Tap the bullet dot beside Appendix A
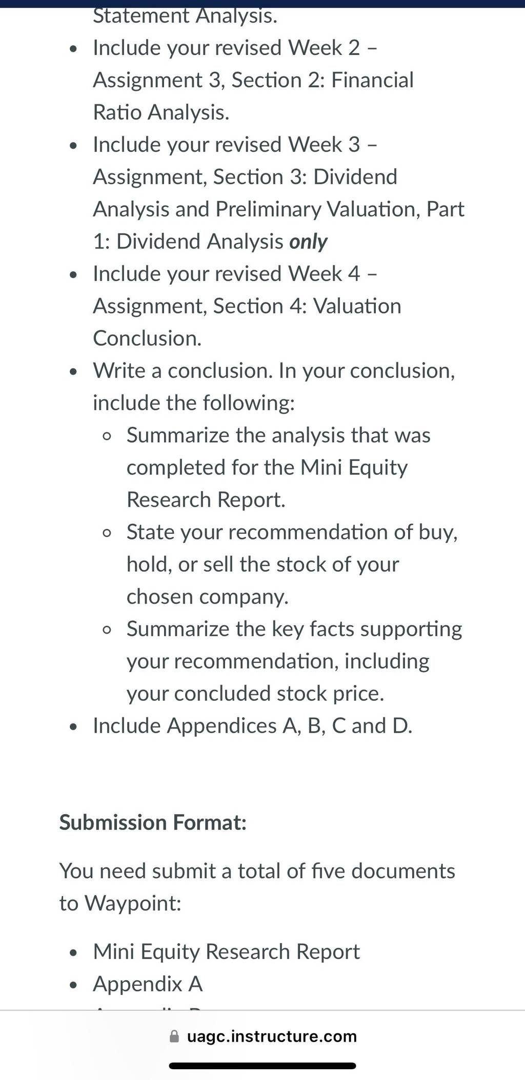Viewport: 525px width, 1080px height. 74,985
